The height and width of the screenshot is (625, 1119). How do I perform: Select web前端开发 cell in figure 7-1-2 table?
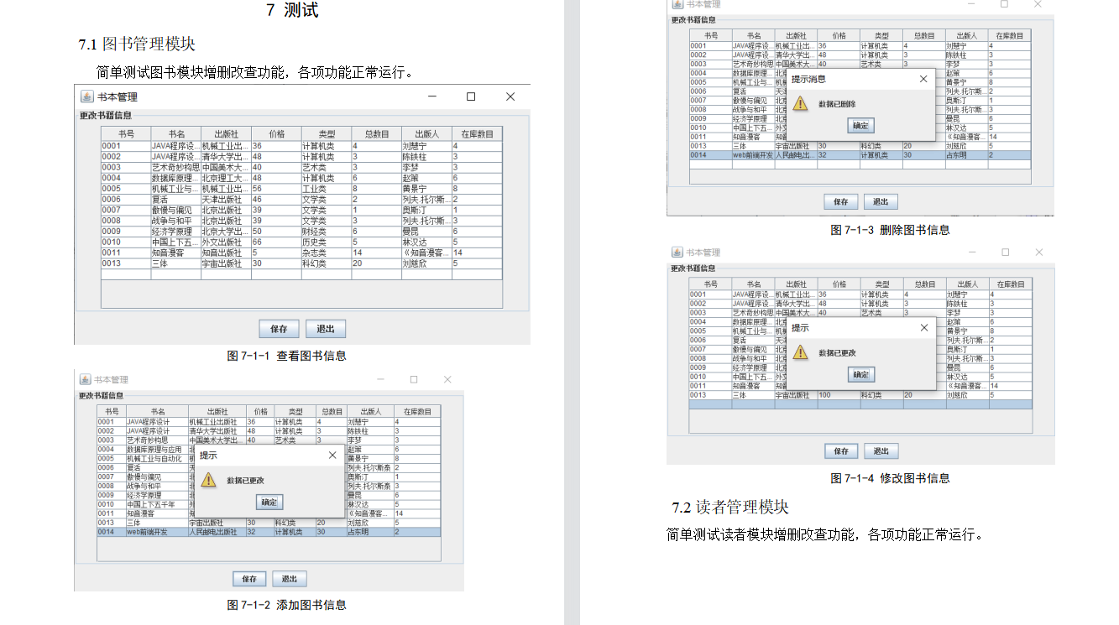156,532
